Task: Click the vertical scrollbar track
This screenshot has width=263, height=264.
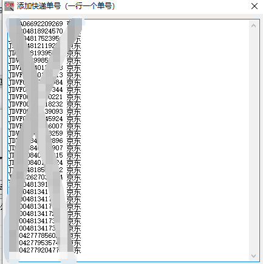Action: (x=253, y=141)
